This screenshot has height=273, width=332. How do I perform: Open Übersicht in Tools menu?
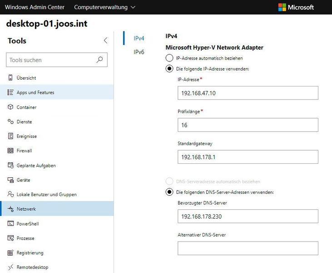tap(57, 78)
